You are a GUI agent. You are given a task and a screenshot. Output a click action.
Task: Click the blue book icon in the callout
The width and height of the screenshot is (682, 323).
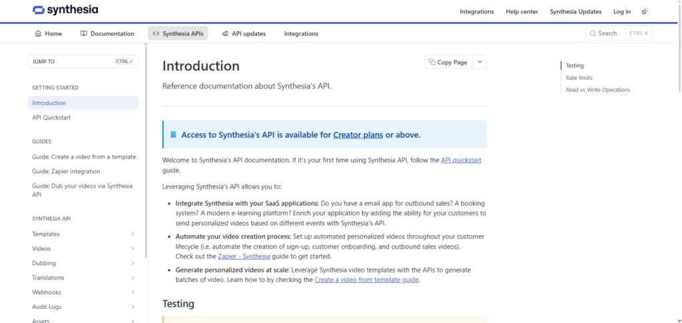click(173, 135)
